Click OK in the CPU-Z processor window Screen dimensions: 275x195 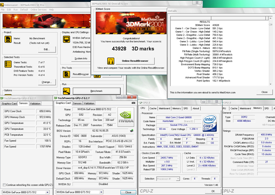(213, 191)
